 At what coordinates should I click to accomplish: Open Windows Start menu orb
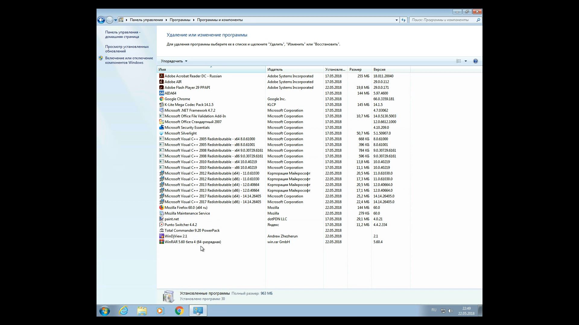click(105, 311)
